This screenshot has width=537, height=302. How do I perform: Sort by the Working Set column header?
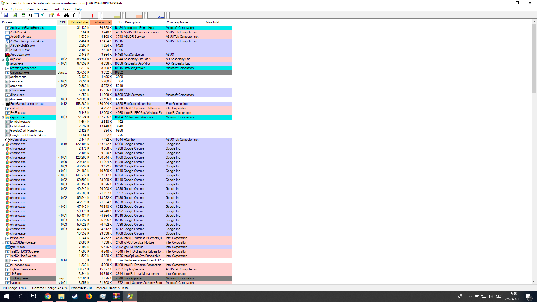[101, 22]
